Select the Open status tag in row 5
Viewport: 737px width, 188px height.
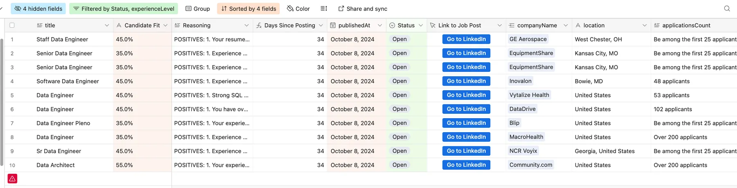(400, 95)
